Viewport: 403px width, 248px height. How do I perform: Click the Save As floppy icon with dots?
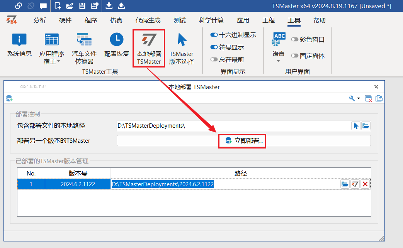click(x=95, y=6)
